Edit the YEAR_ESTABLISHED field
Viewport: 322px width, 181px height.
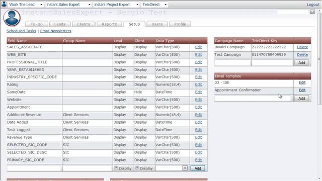click(198, 70)
